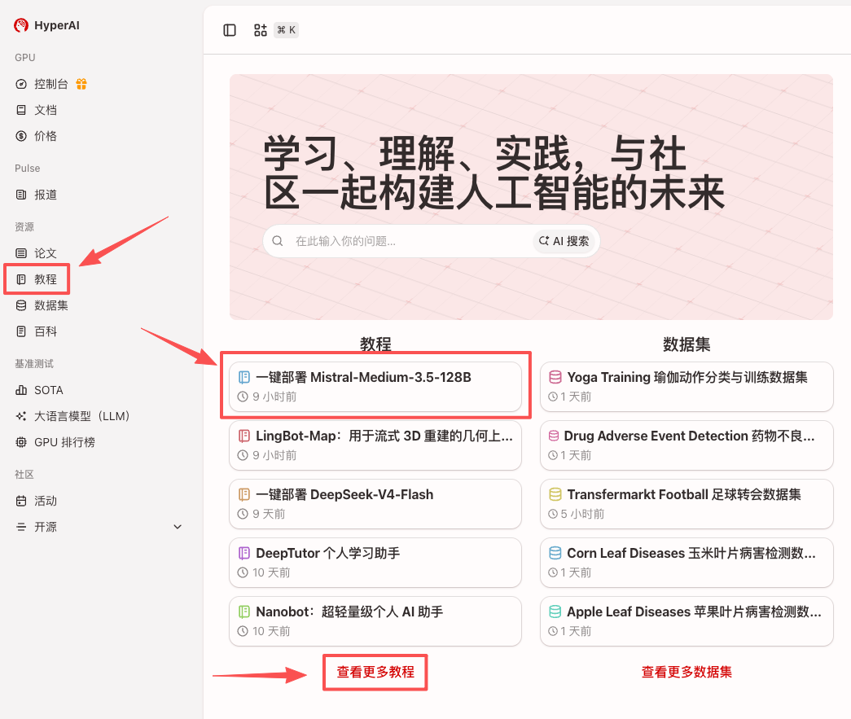Click blue book icon of Mistral tutorial
Image resolution: width=851 pixels, height=719 pixels.
click(x=244, y=377)
